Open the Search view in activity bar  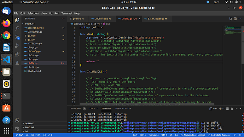[x=17, y=28]
